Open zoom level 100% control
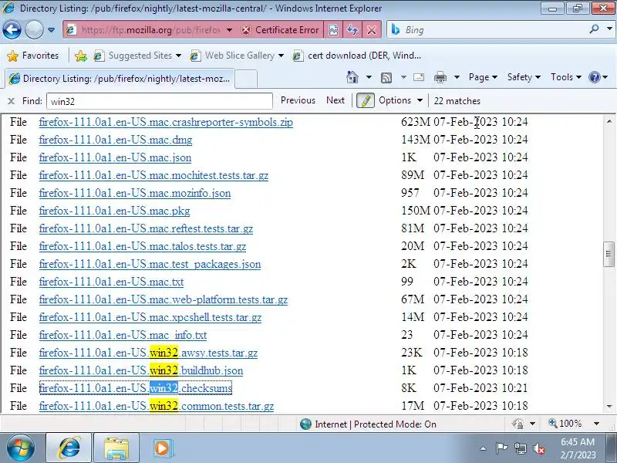The image size is (617, 463). (x=574, y=424)
